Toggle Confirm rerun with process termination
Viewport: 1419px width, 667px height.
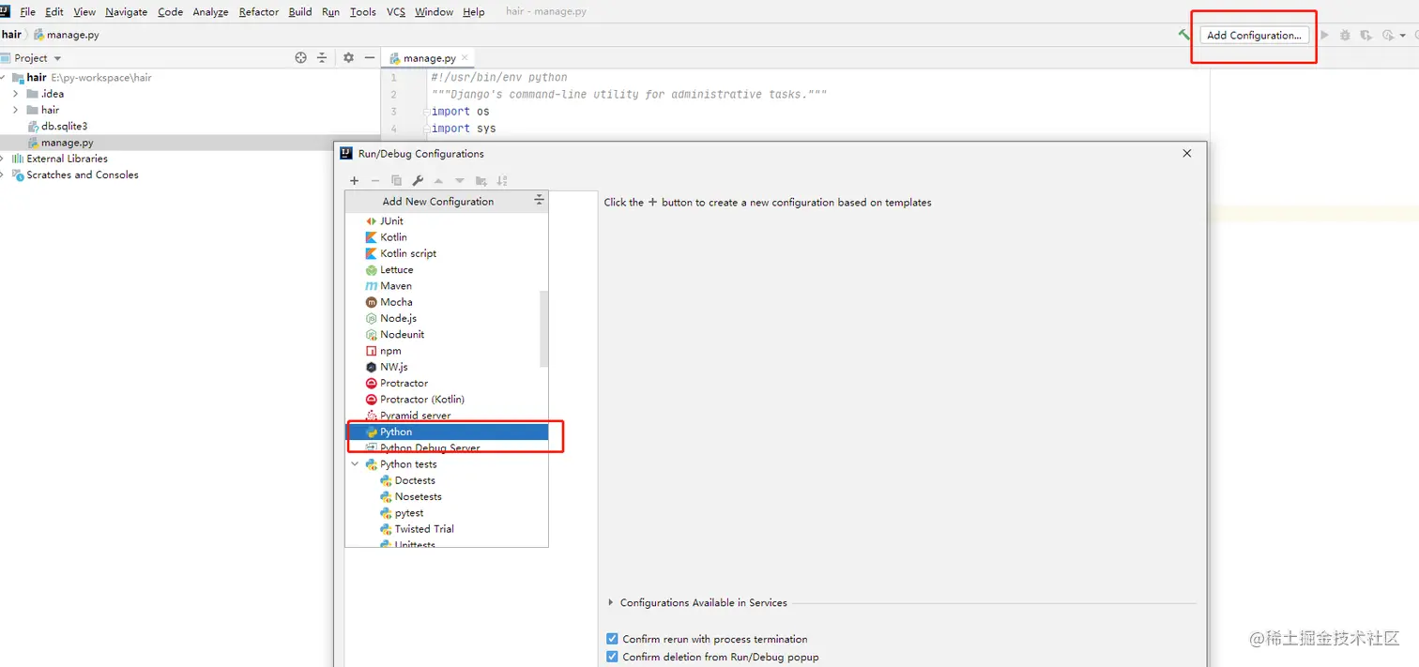click(x=613, y=639)
